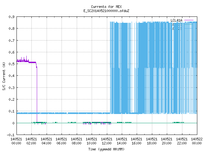Screen dimensions: 203x152
Task: Click the x-axis label '140521 18:00'
Action: click(152, 141)
